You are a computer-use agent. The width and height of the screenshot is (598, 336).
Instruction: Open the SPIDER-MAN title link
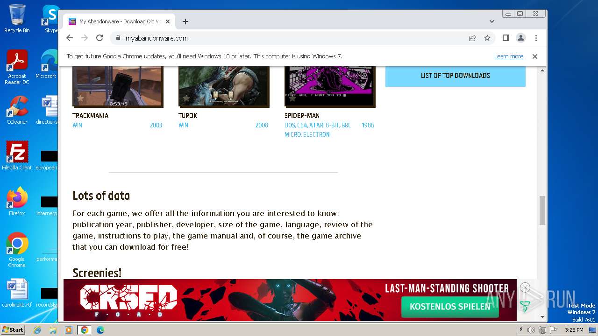click(x=302, y=116)
